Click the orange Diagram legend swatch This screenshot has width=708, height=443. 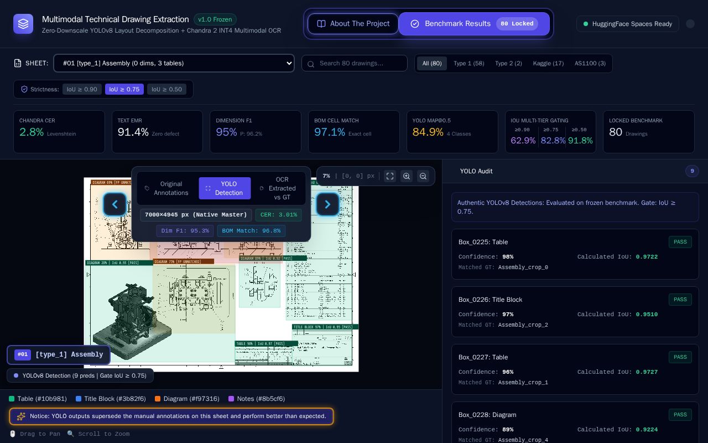(158, 399)
